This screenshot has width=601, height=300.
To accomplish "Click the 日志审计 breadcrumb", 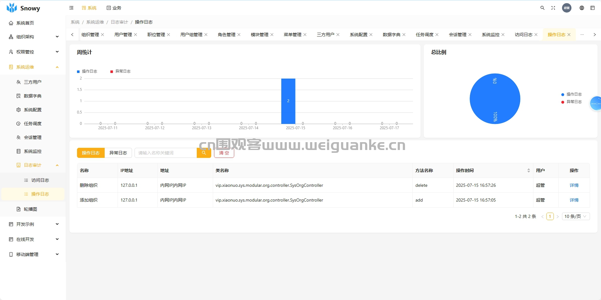I will pos(119,22).
